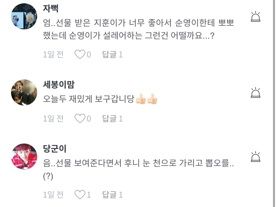
Task: Show the reply to 당군이's comment
Action: point(112,195)
